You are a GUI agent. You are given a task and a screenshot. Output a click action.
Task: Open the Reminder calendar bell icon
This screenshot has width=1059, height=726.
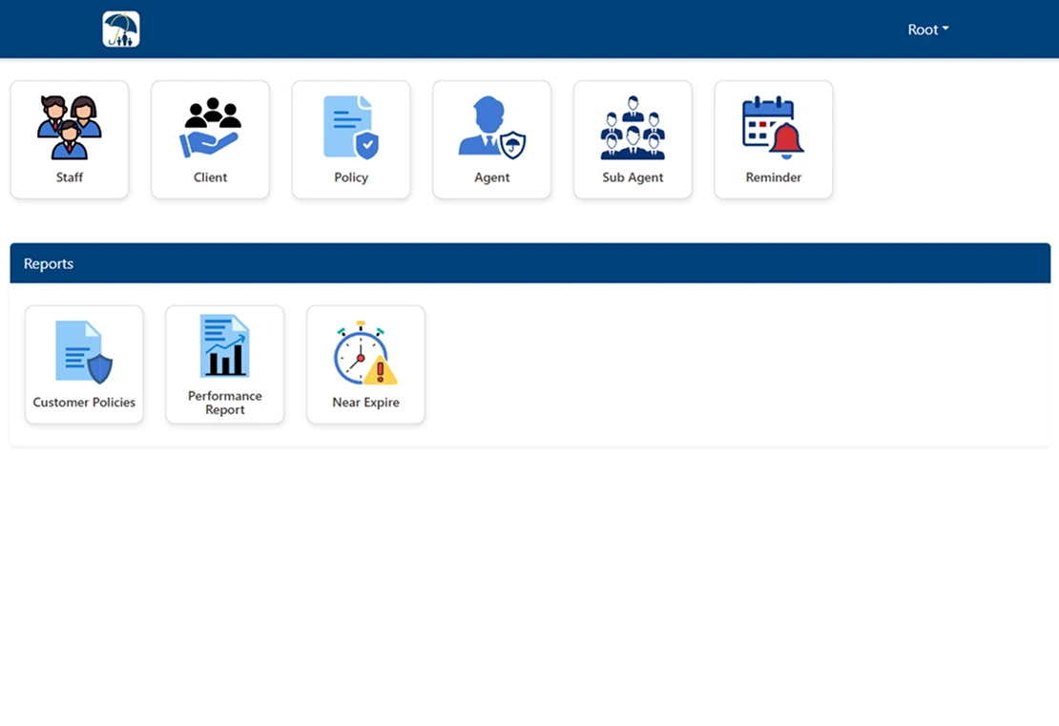774,128
